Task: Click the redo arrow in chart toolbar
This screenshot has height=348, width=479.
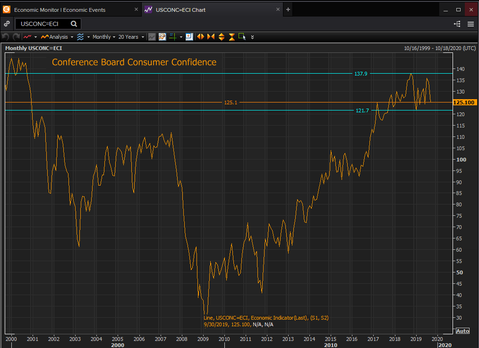Action: tap(16, 37)
